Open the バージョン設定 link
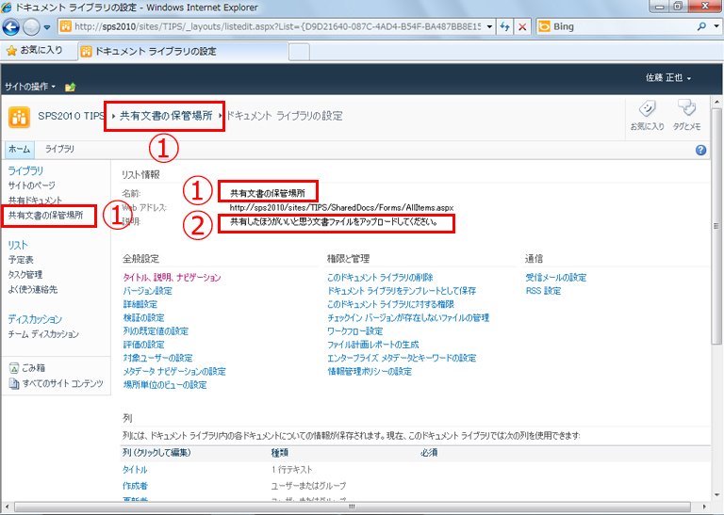724x515 pixels. click(x=148, y=291)
